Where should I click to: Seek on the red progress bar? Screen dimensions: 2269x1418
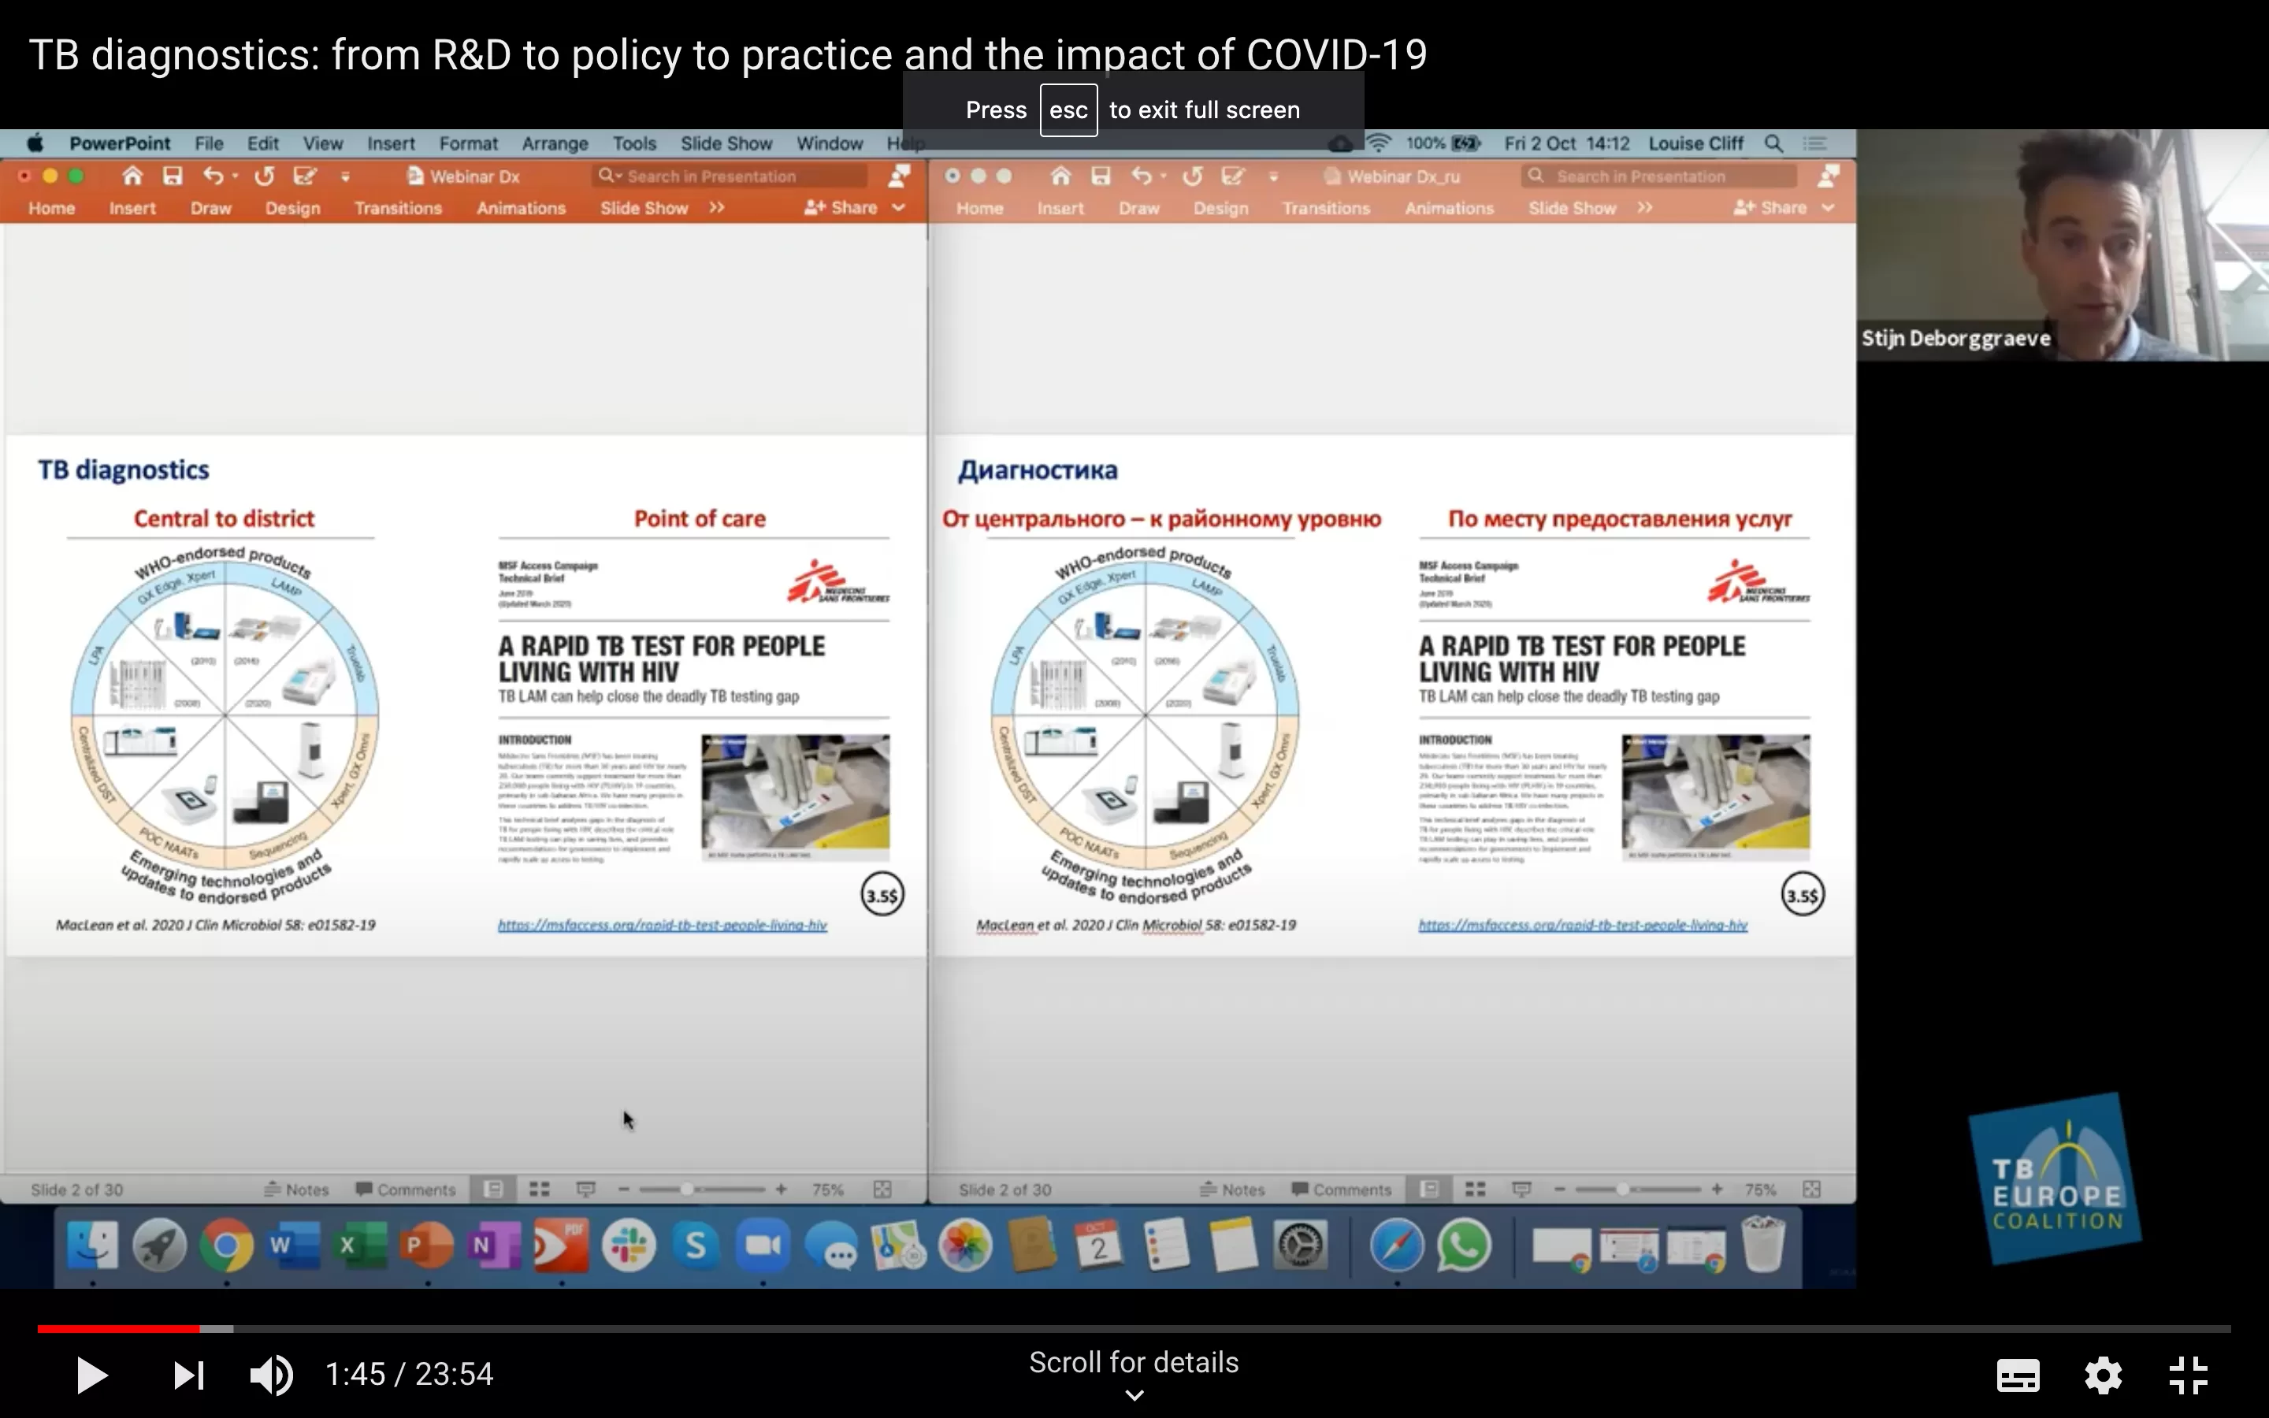(118, 1329)
